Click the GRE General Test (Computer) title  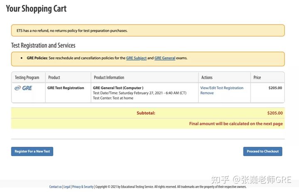[118, 88]
